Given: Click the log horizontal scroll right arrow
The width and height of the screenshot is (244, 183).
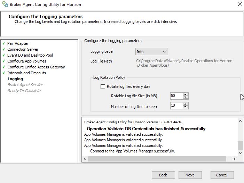Looking at the screenshot, I should 234,159.
